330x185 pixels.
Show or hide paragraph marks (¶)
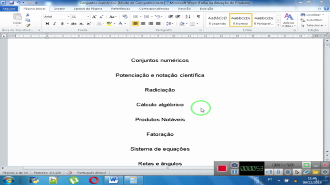click(x=198, y=16)
